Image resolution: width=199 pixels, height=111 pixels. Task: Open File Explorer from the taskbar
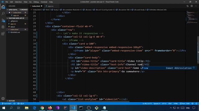26,108
